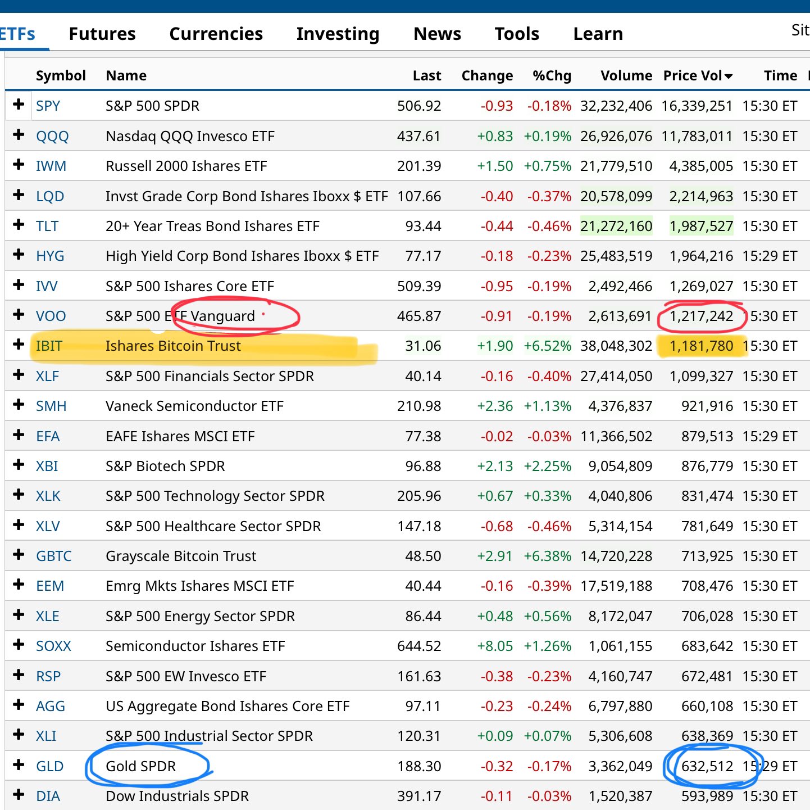Screen dimensions: 810x810
Task: Expand the IWM row plus icon
Action: point(19,165)
